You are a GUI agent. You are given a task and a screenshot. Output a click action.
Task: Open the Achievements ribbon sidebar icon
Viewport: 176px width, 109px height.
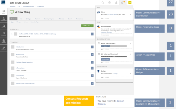(4, 26)
